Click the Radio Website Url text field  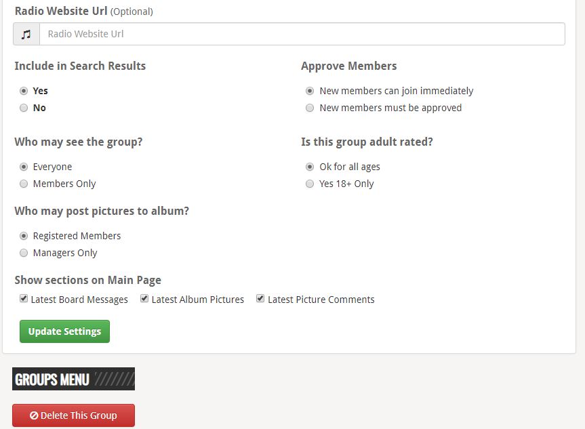tap(302, 34)
